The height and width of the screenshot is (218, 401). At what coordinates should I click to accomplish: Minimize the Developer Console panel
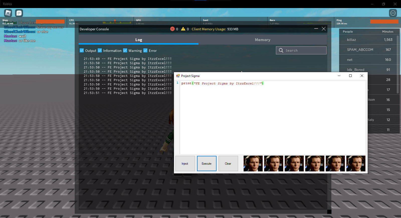316,29
